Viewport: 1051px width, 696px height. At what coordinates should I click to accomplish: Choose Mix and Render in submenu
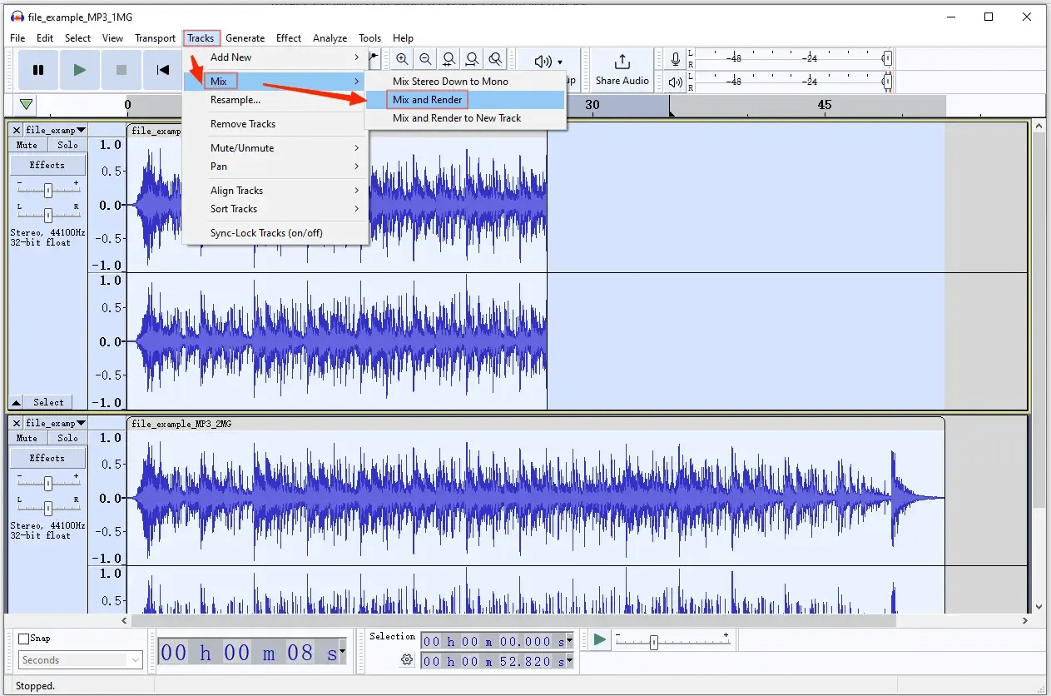(x=466, y=100)
